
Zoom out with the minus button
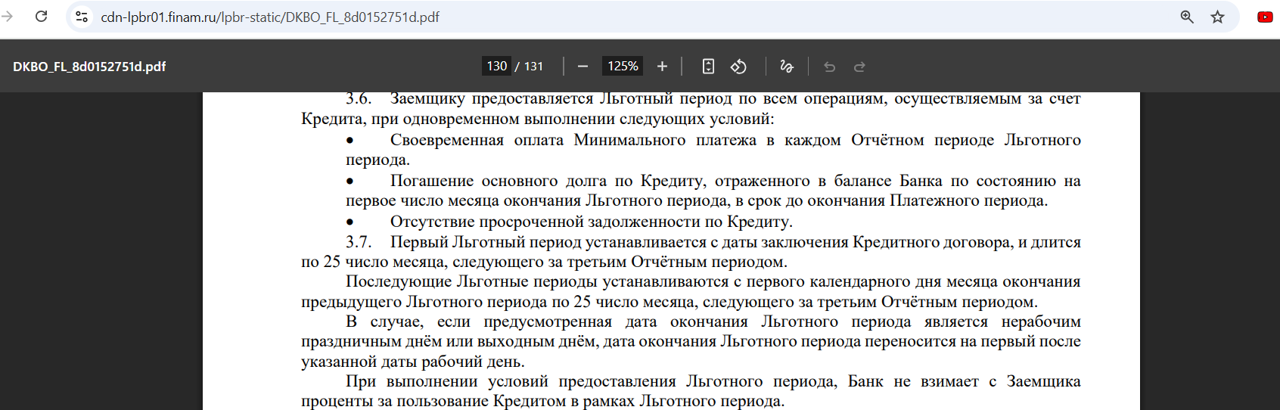click(583, 67)
